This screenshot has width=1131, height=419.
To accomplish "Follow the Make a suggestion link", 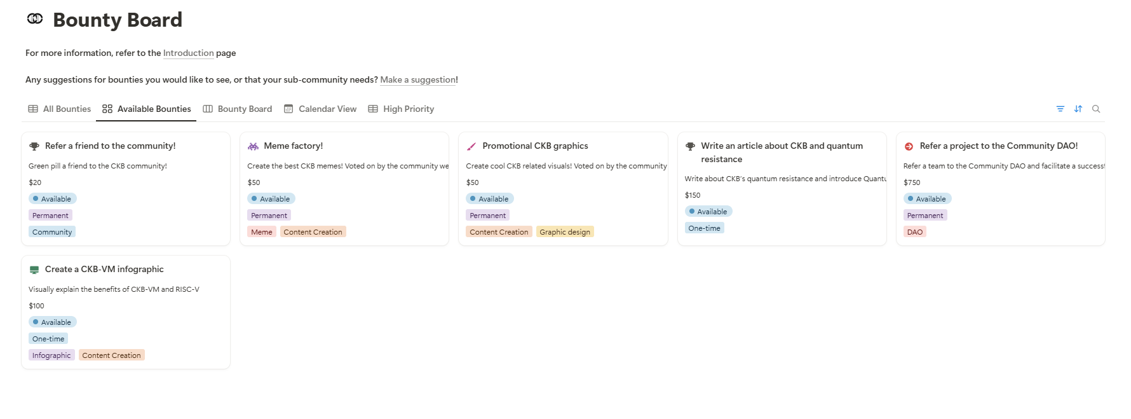I will click(417, 79).
